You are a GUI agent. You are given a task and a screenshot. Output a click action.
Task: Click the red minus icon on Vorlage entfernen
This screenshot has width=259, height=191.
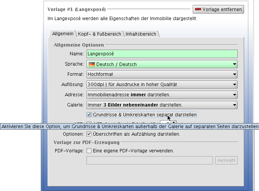click(198, 9)
